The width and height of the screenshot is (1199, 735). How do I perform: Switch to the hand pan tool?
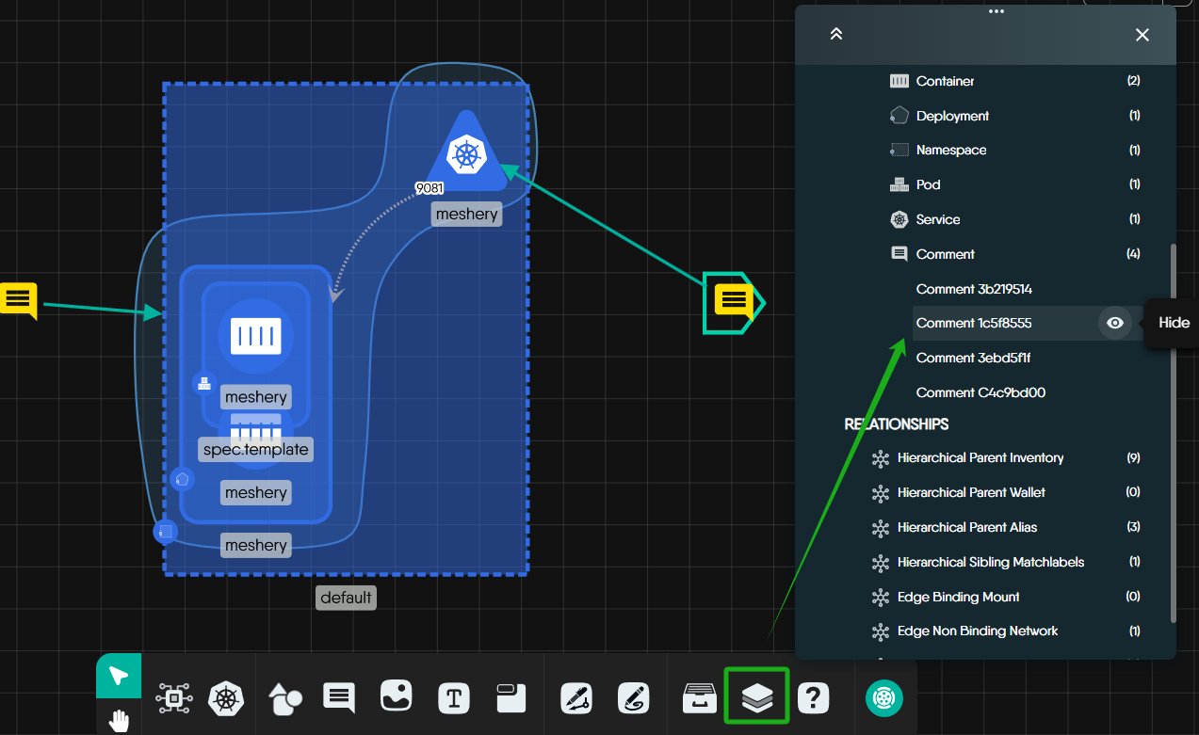[119, 721]
